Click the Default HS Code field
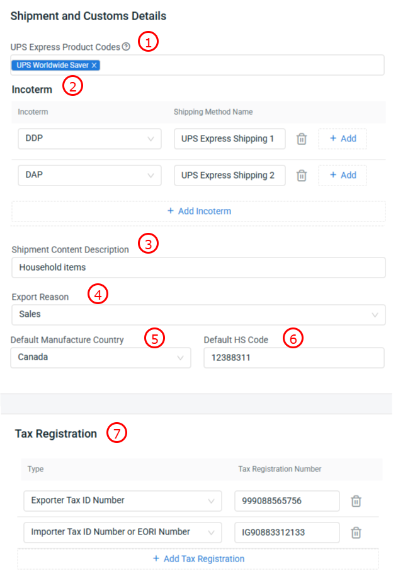398x578 pixels. (x=293, y=357)
